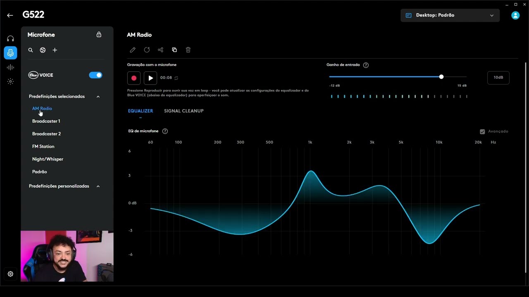Viewport: 529px width, 297px height.
Task: Click the -12 dB gain minimum label
Action: 335,86
